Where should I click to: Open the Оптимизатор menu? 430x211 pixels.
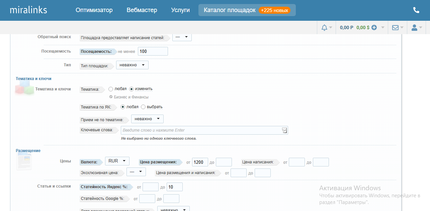(94, 10)
